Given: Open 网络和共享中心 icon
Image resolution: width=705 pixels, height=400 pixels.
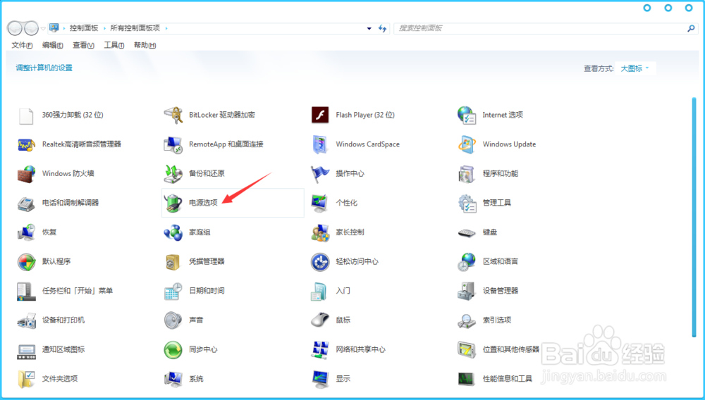Looking at the screenshot, I should pos(320,350).
